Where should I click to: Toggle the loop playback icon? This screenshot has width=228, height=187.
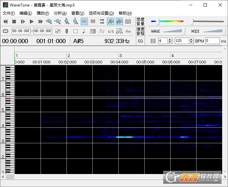pyautogui.click(x=6, y=31)
